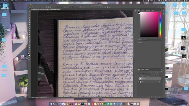This screenshot has height=106, width=189.
Task: Open the Фильтр menu
Action: [49, 1]
